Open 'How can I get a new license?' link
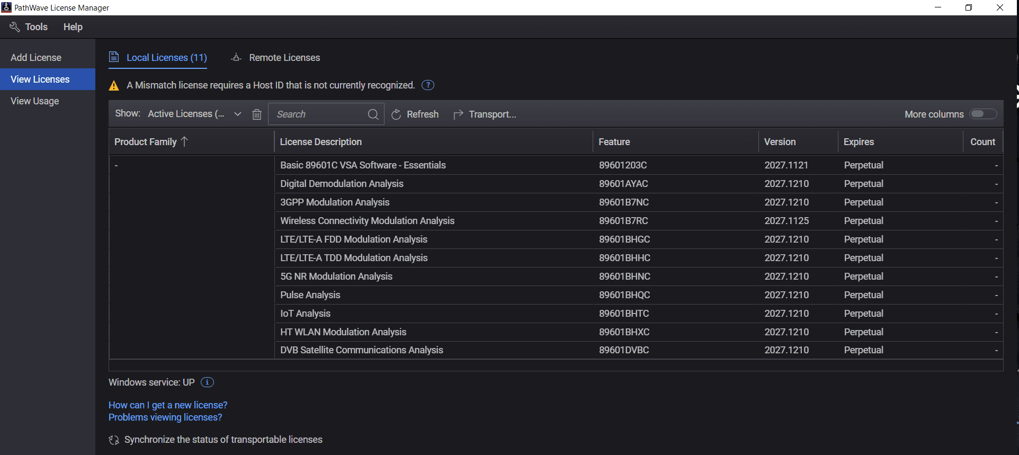The height and width of the screenshot is (455, 1019). (x=168, y=405)
